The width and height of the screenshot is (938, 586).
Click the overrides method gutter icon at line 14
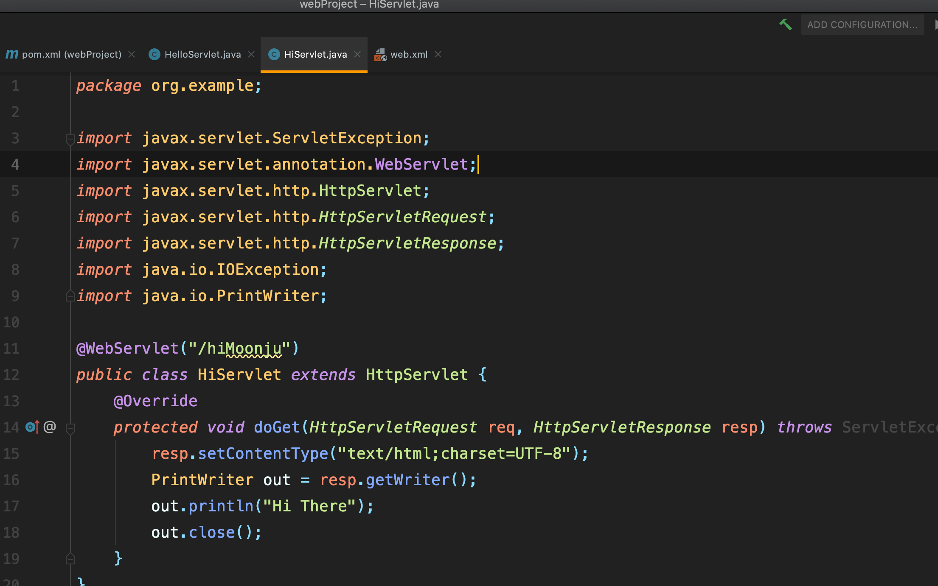[x=33, y=427]
